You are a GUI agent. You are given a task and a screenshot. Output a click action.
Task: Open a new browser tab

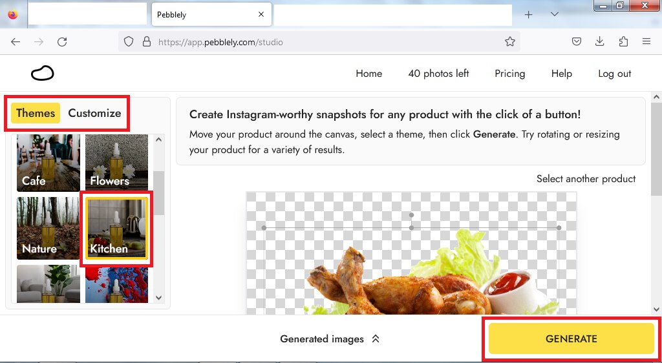(x=528, y=15)
